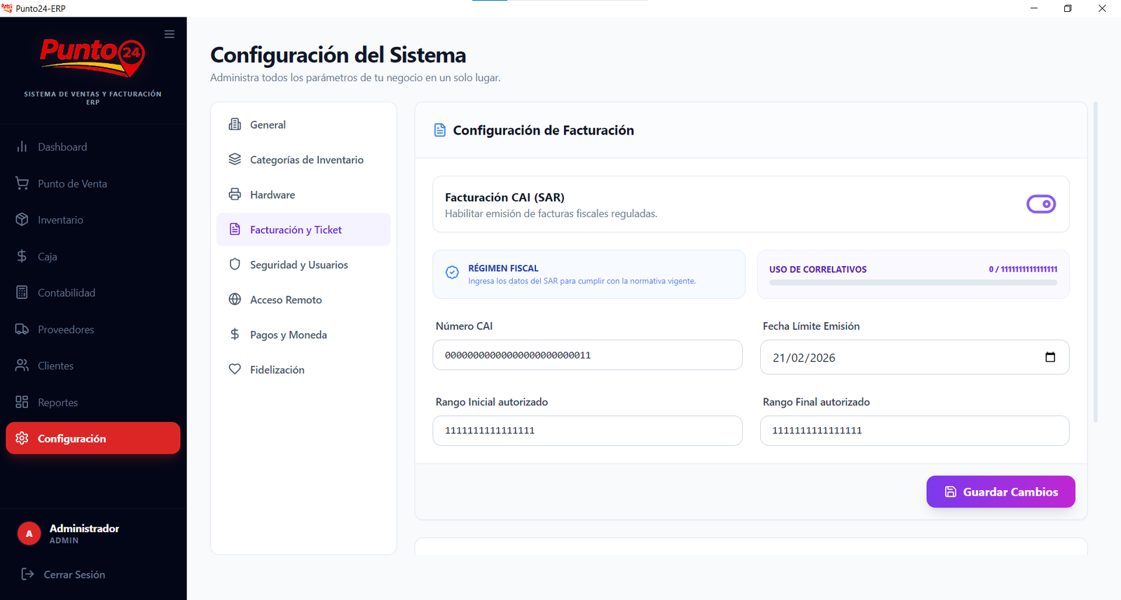Click the Proveedores truck icon

pyautogui.click(x=22, y=329)
